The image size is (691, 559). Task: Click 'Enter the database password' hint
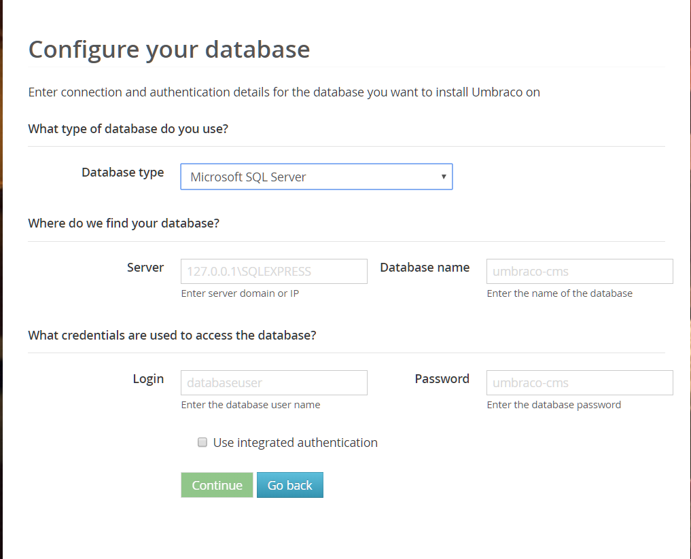(554, 405)
